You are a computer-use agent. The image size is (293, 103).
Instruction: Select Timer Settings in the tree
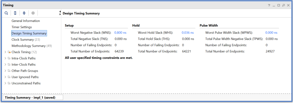coord(22,27)
